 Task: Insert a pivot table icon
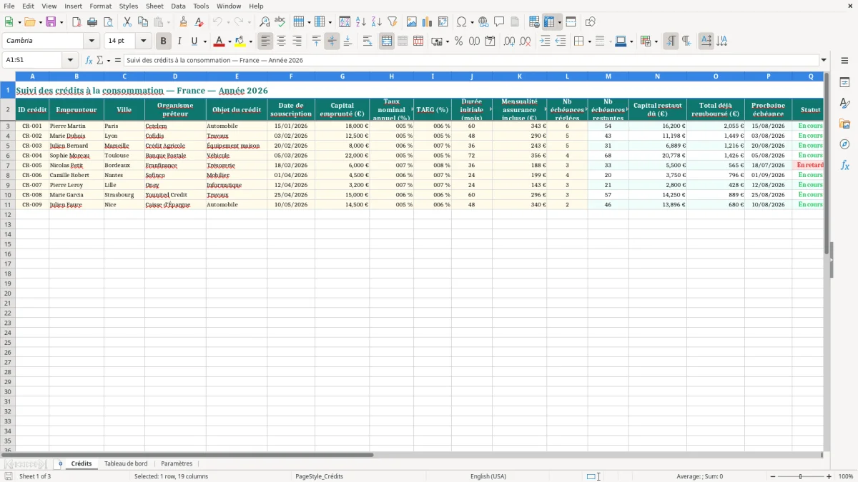point(443,22)
